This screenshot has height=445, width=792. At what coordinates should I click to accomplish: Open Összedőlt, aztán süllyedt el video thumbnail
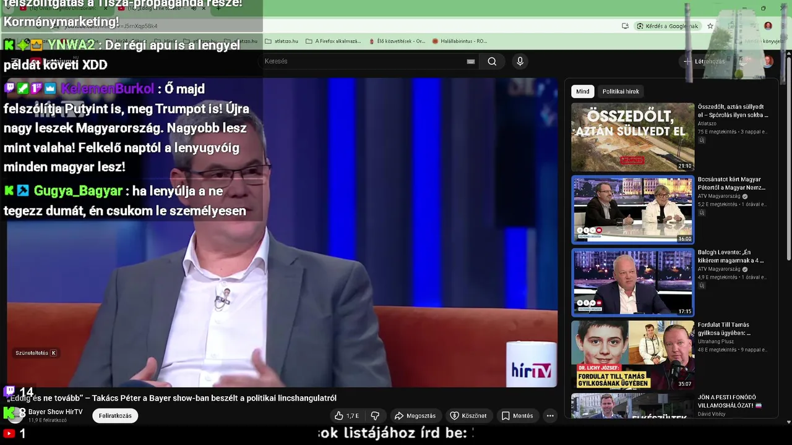click(632, 137)
